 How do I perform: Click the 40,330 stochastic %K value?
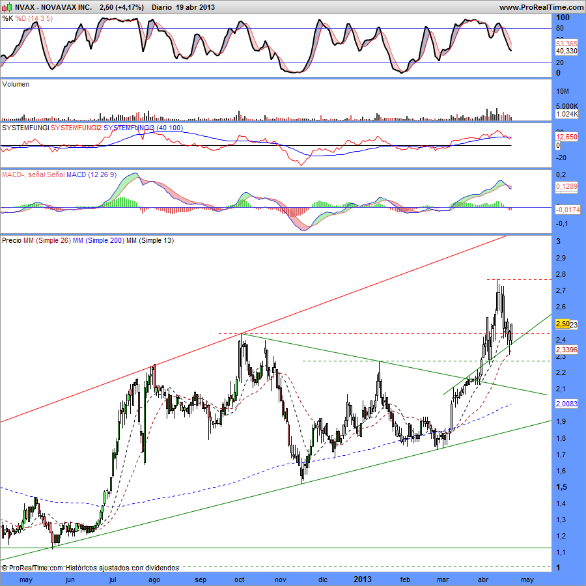pyautogui.click(x=566, y=51)
